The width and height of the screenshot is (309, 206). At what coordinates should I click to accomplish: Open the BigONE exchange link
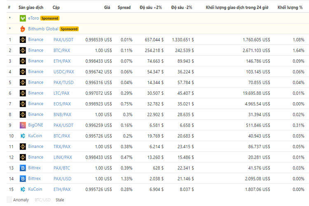tap(35, 125)
